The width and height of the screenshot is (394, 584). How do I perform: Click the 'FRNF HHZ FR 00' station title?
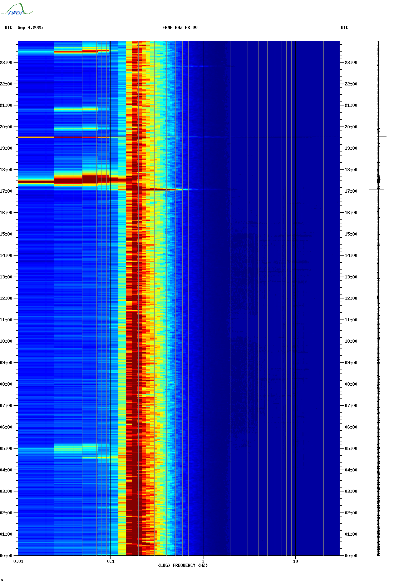pos(180,28)
